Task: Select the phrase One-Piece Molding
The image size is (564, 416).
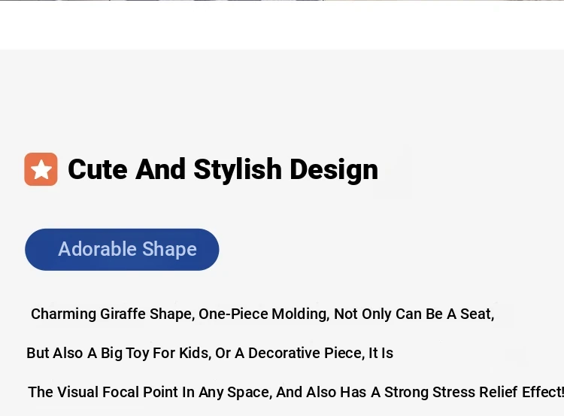Action: click(264, 314)
